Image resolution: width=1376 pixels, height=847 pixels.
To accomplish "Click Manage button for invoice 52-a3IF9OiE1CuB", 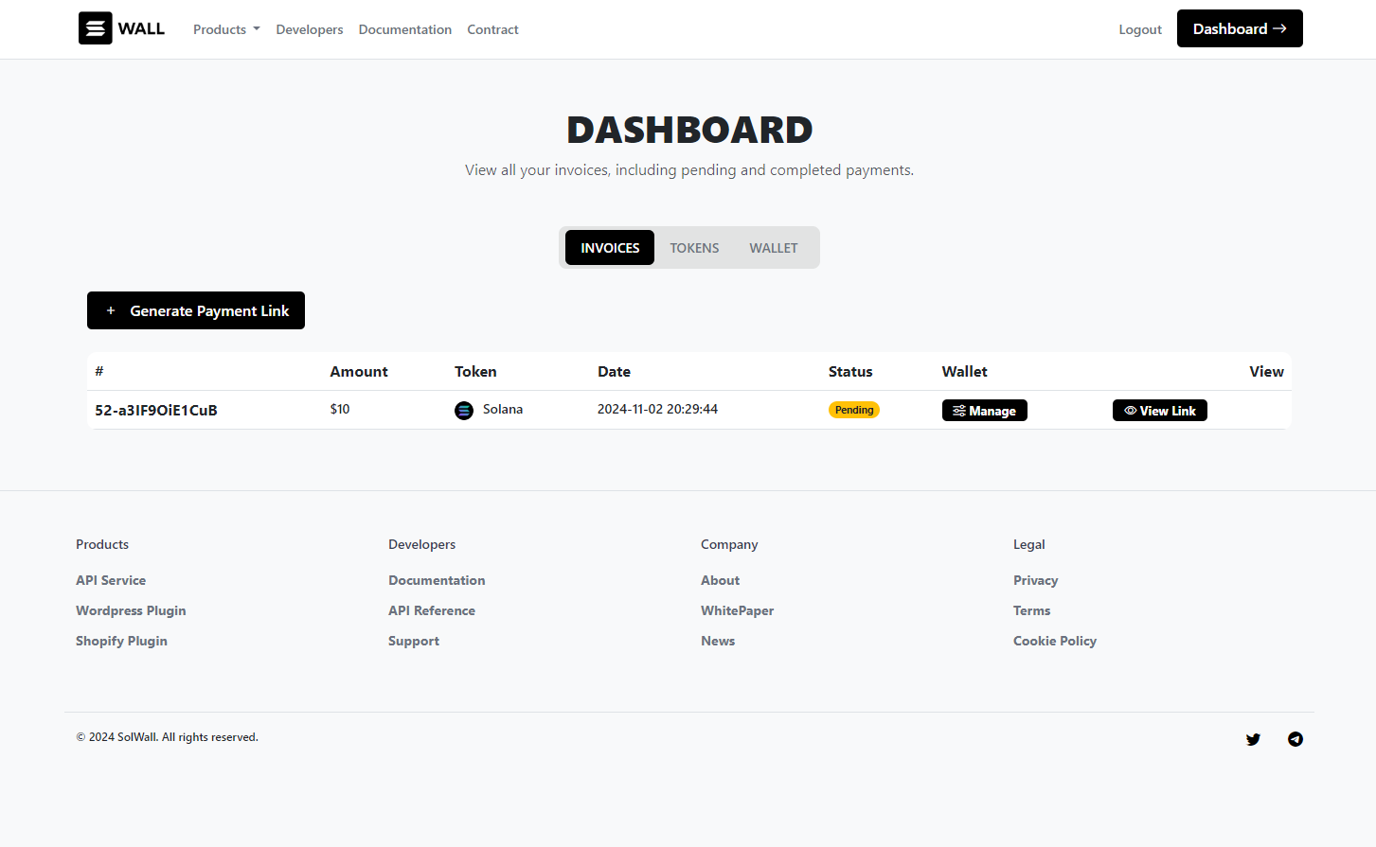I will pos(985,411).
